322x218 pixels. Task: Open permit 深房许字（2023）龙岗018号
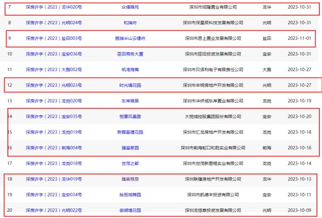click(54, 163)
